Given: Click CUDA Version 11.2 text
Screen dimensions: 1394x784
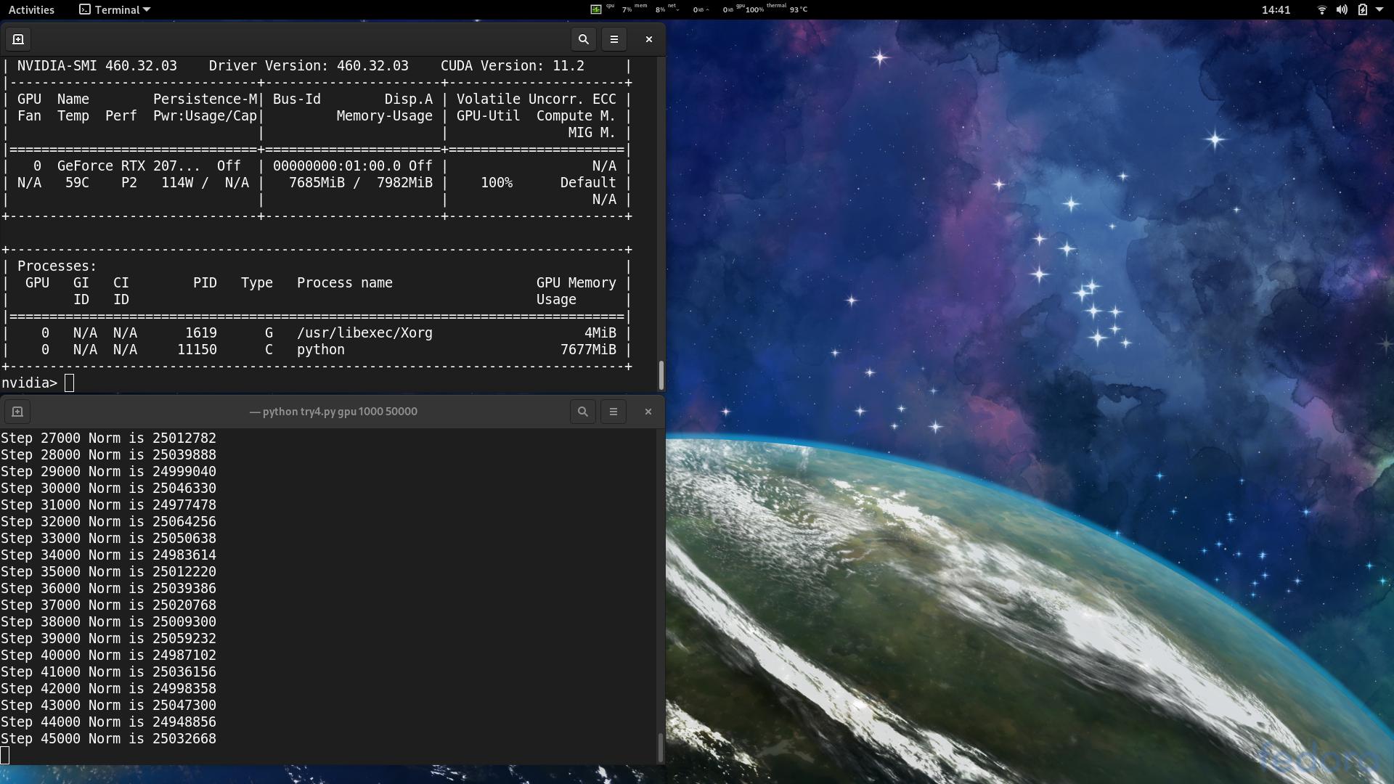Looking at the screenshot, I should 513,66.
